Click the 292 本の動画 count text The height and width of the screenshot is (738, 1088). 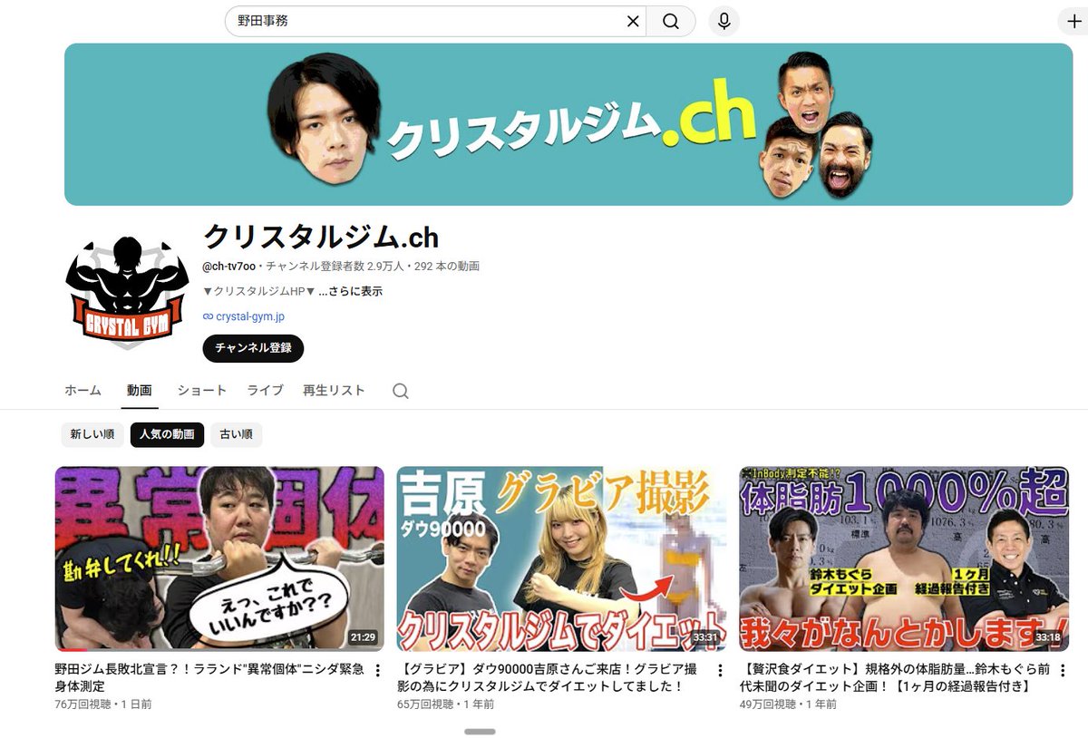447,267
